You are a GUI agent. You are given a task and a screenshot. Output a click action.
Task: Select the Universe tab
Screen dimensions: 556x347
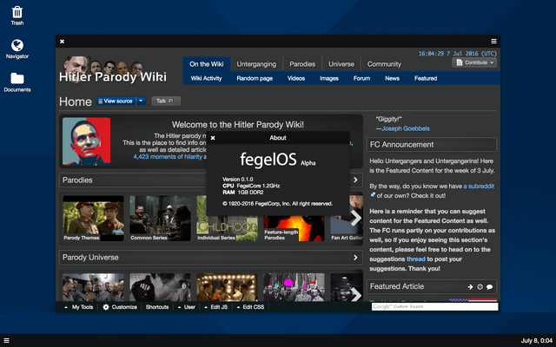point(341,64)
